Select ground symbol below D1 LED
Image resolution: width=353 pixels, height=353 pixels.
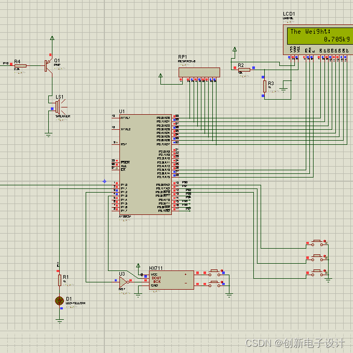[60, 321]
